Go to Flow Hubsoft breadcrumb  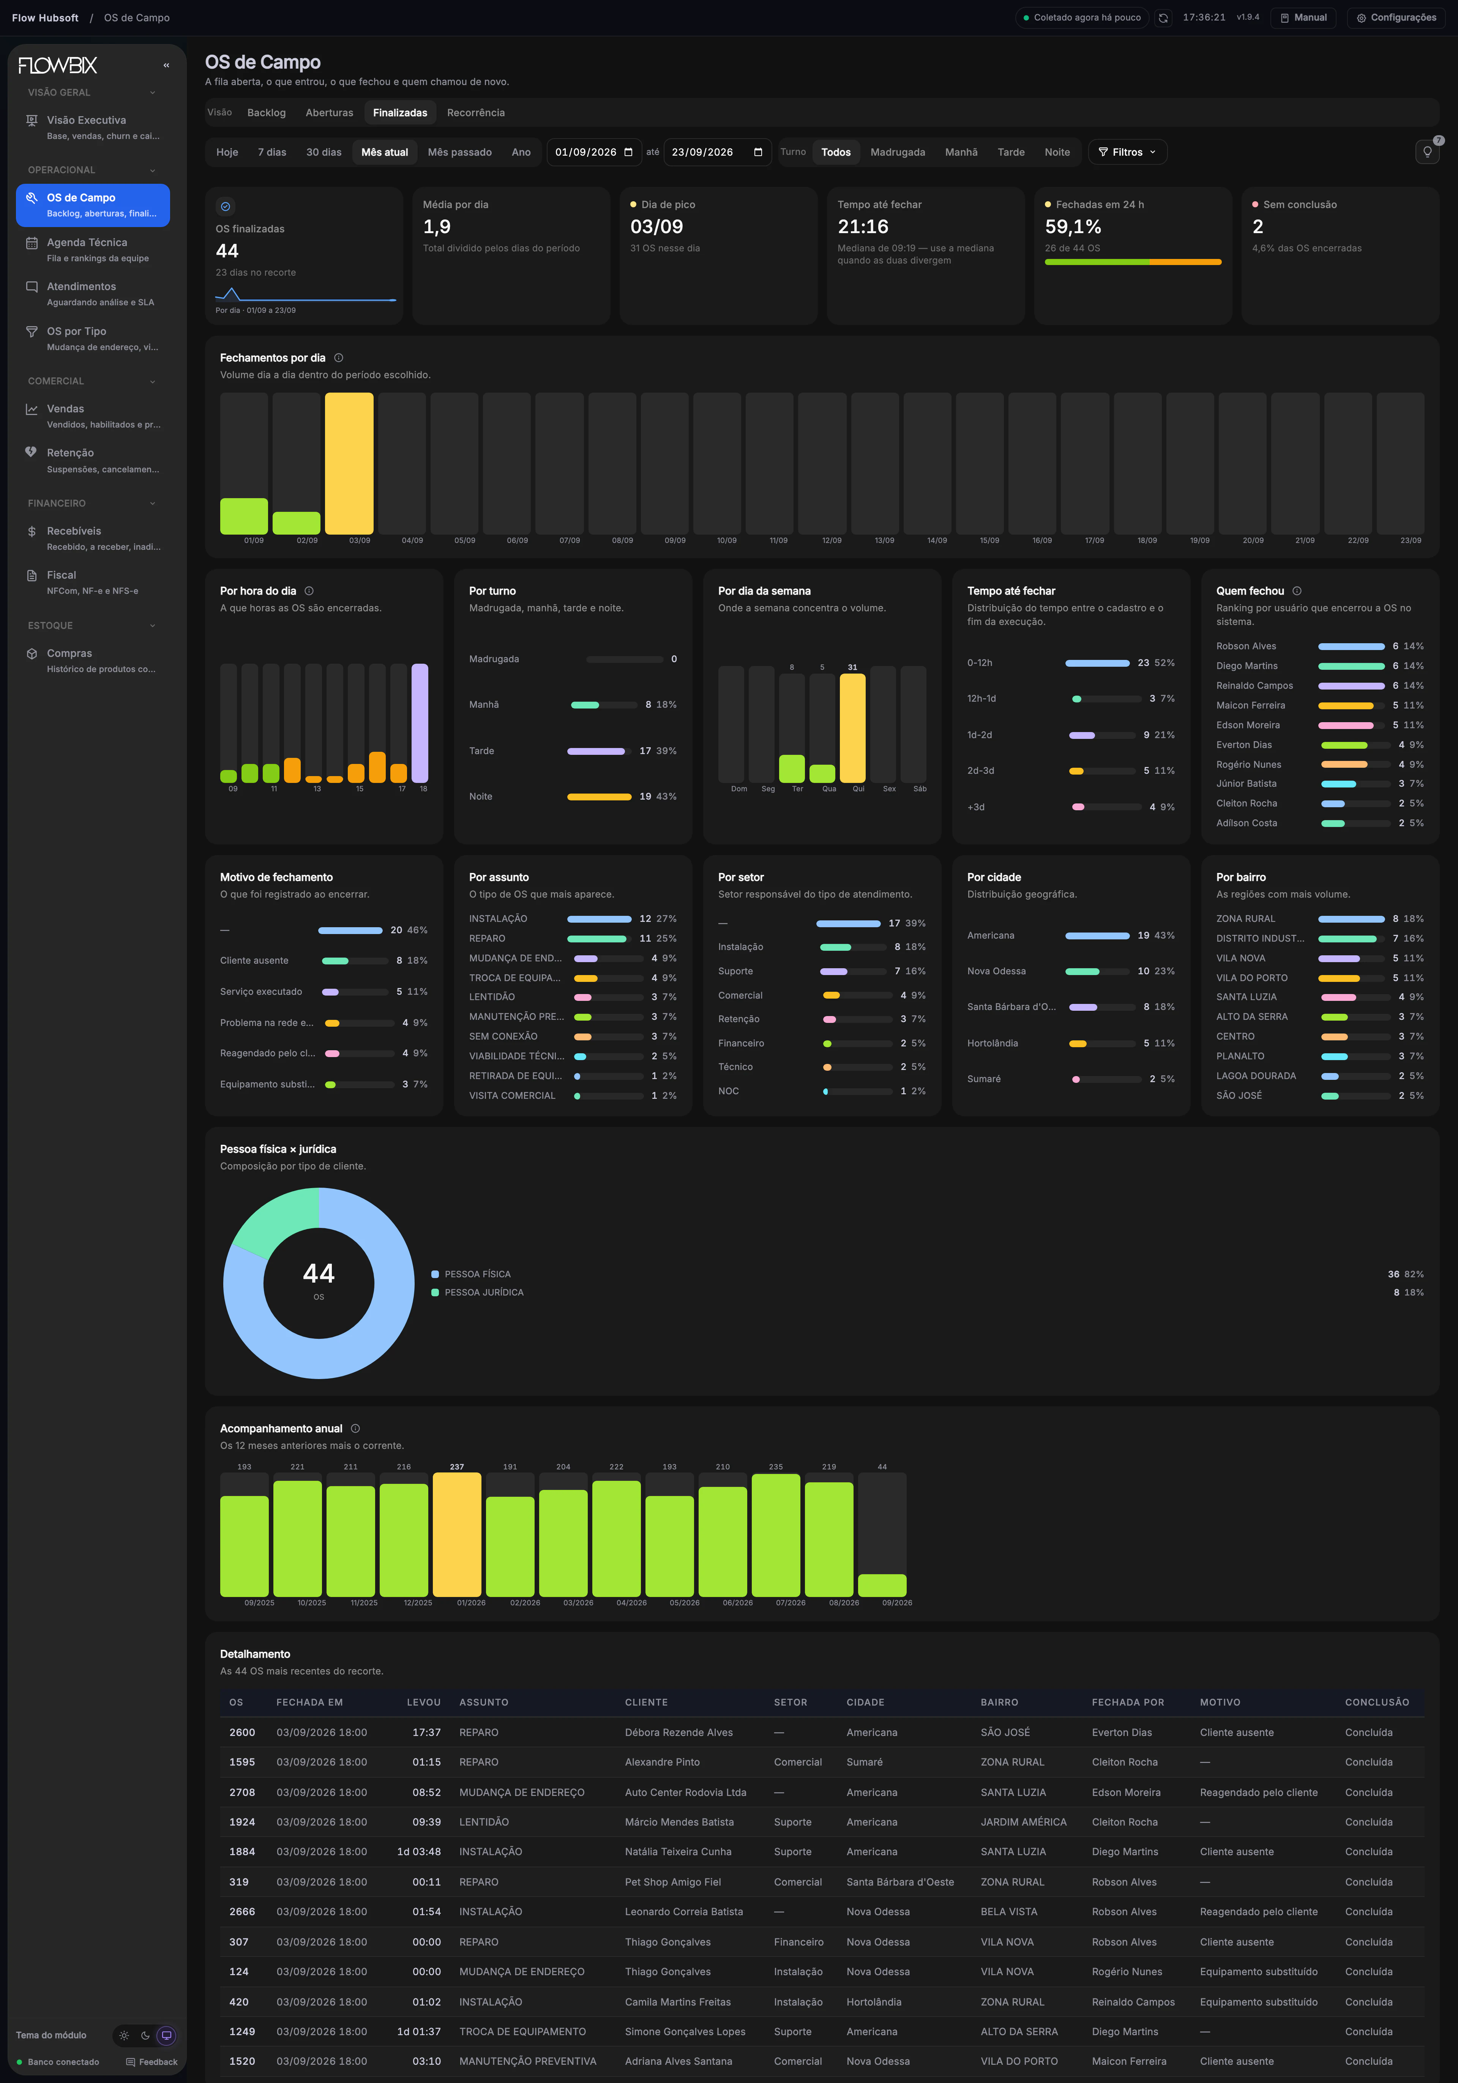click(45, 18)
